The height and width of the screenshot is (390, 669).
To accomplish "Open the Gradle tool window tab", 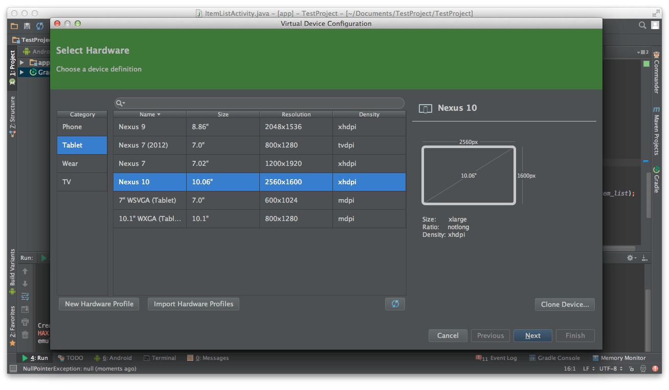I will [656, 180].
